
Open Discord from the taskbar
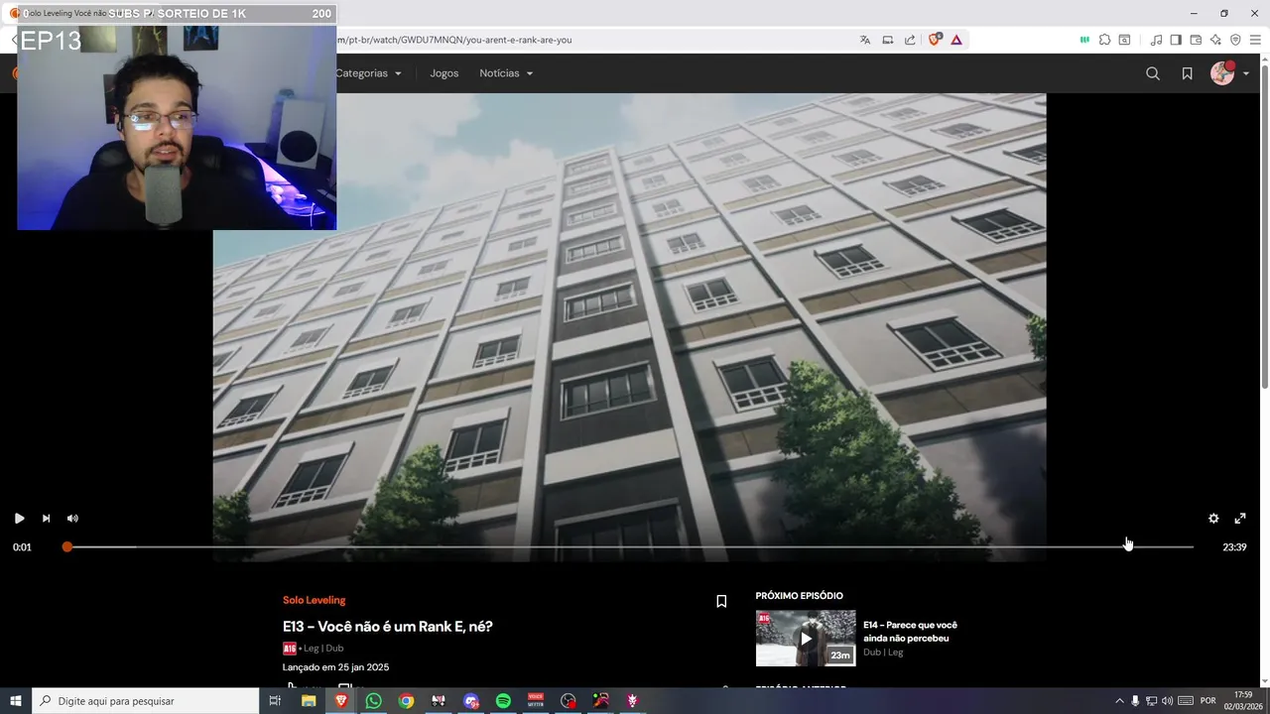coord(470,700)
